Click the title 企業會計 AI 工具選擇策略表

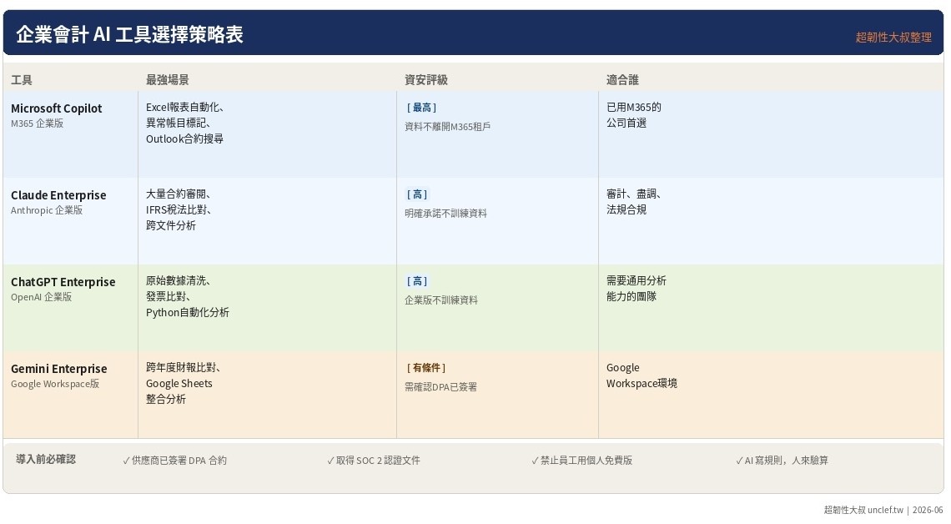coord(129,34)
